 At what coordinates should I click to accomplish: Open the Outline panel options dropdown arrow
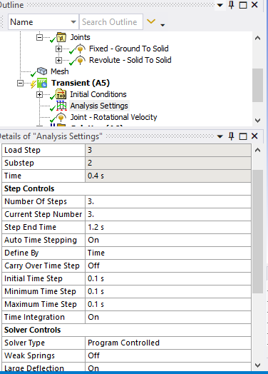220,5
